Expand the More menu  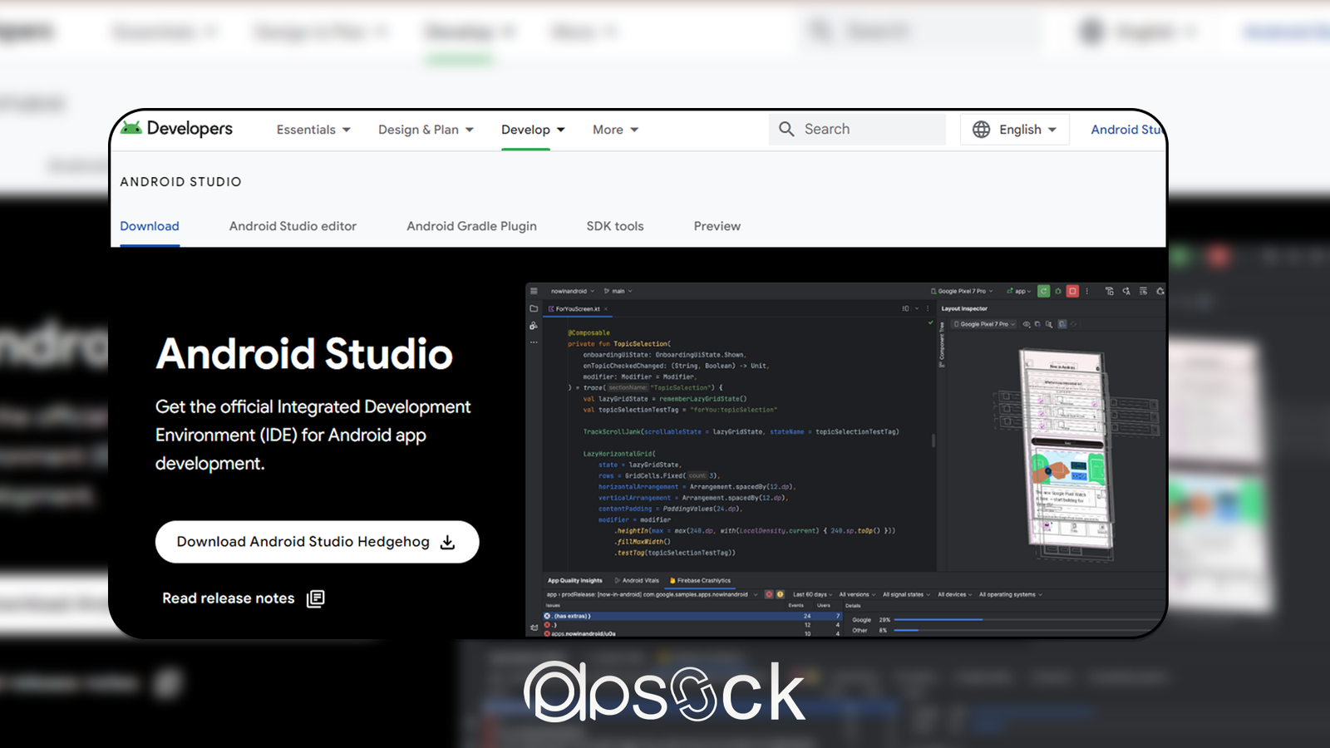tap(615, 130)
